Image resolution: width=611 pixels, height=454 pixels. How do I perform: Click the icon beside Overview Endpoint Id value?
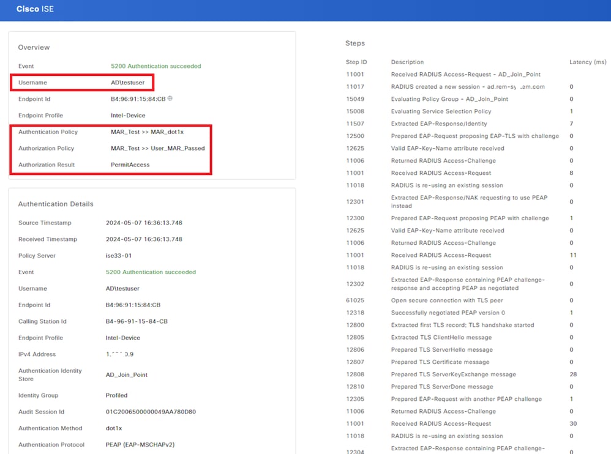coord(170,99)
